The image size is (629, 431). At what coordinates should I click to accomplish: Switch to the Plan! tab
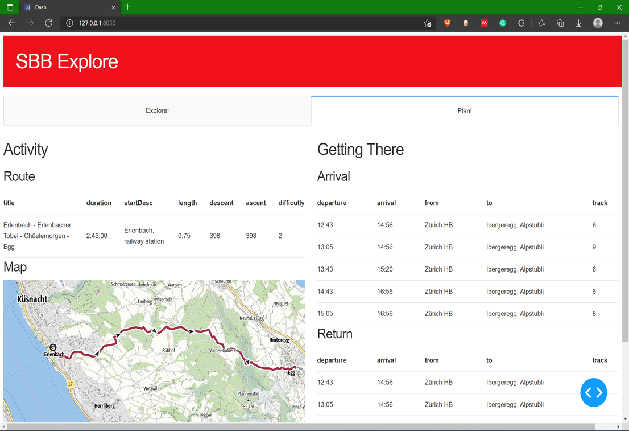click(x=465, y=111)
